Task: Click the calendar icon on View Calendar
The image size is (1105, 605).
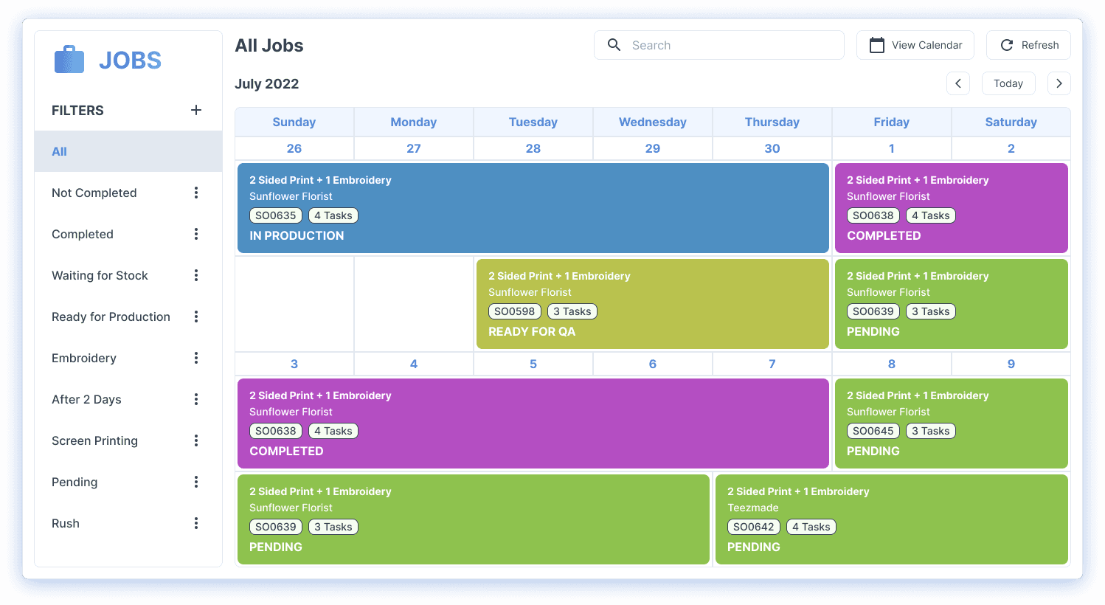Action: 876,45
